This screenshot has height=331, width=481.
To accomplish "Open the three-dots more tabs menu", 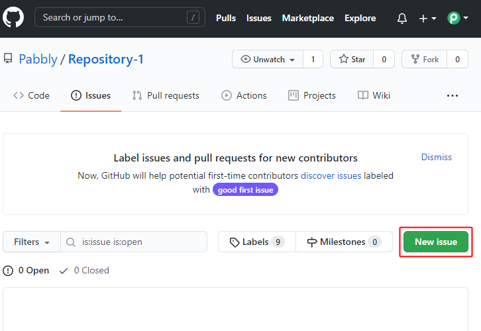I will pyautogui.click(x=453, y=95).
